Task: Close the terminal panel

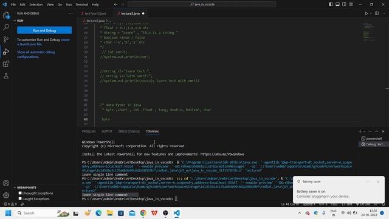Action: pos(383,131)
